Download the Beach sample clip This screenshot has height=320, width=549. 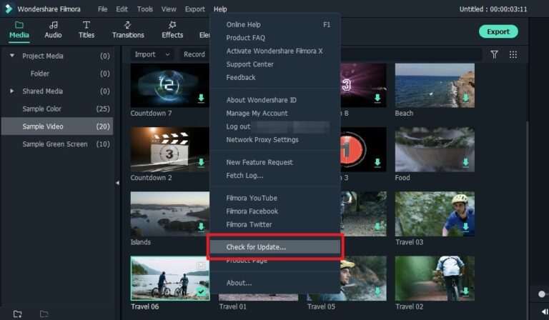pyautogui.click(x=465, y=99)
